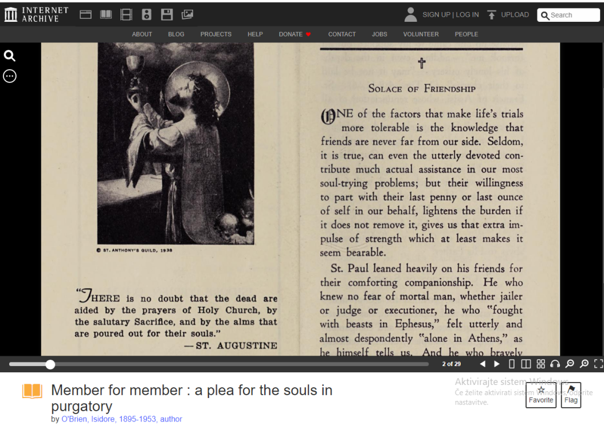Open author link O'Brien, Isidore, 1895-1953
The height and width of the screenshot is (429, 604).
(x=121, y=419)
